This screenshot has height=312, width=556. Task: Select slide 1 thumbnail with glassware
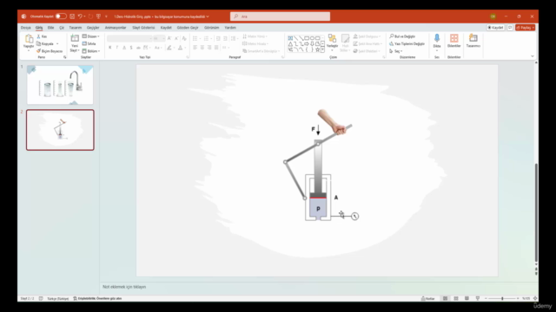(60, 85)
